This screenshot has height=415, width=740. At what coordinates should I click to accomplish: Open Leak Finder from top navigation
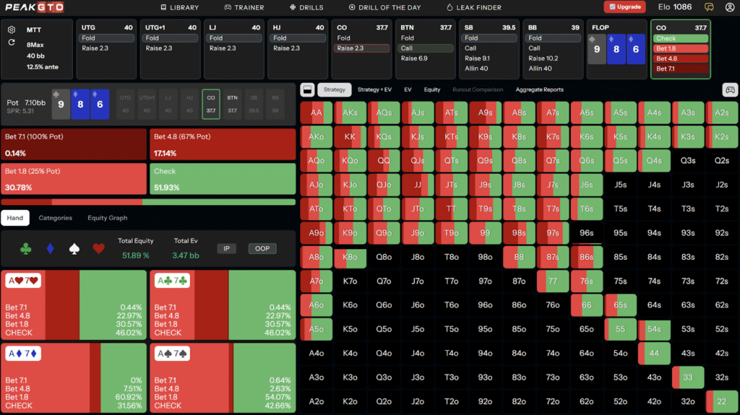[x=474, y=7]
